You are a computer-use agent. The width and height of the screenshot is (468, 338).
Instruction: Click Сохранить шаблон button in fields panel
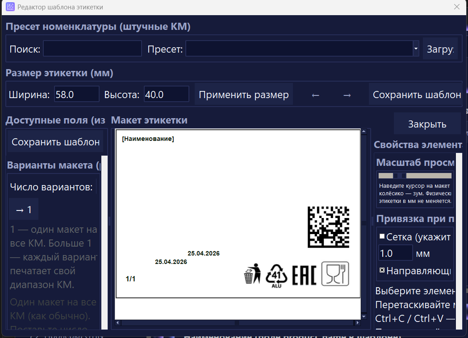55,142
